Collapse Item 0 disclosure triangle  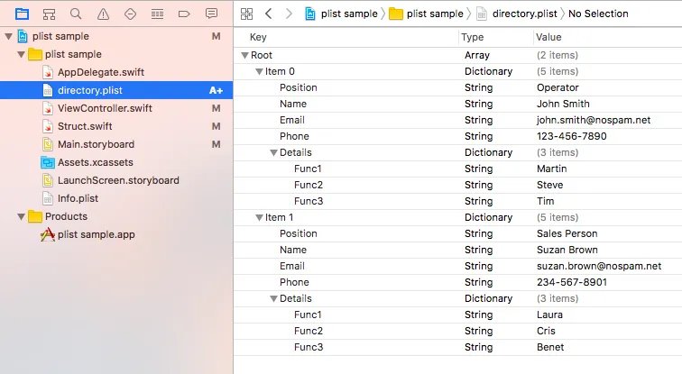[259, 72]
